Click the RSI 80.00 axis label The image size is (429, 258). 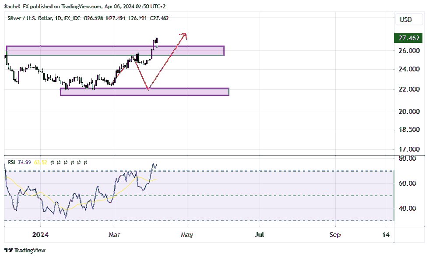point(408,158)
